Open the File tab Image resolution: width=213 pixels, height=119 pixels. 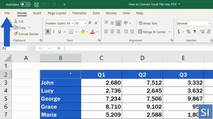[x=7, y=13]
